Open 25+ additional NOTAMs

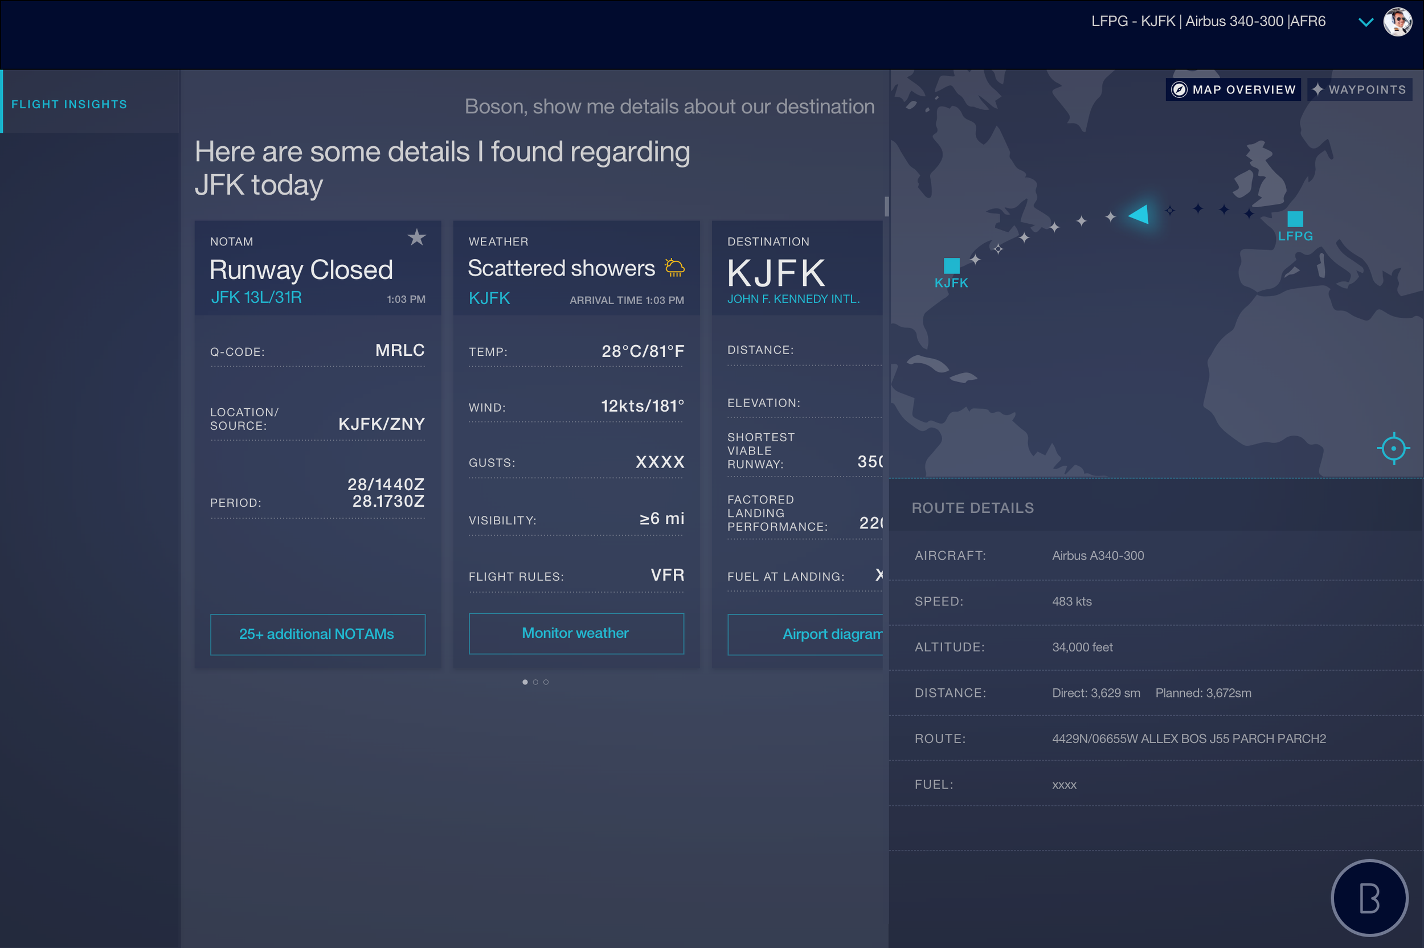pyautogui.click(x=317, y=634)
